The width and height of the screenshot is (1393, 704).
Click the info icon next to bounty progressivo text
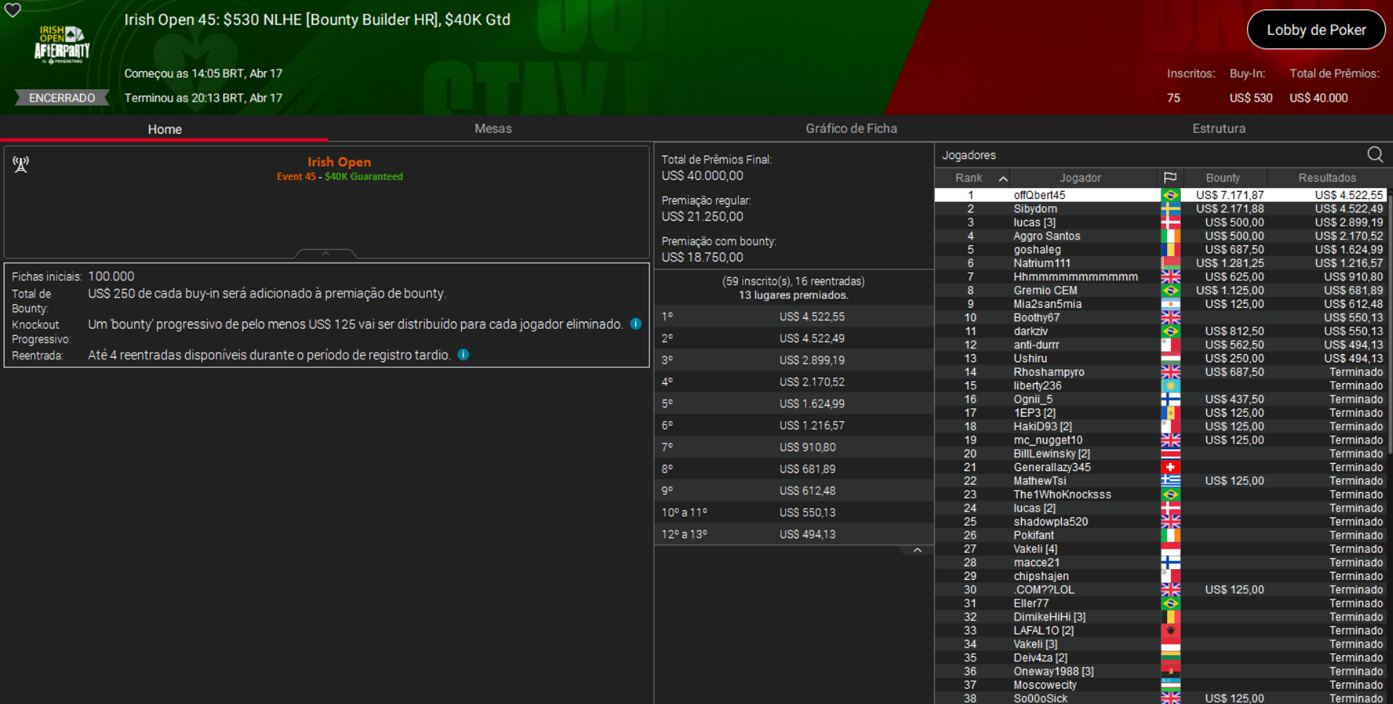(635, 324)
